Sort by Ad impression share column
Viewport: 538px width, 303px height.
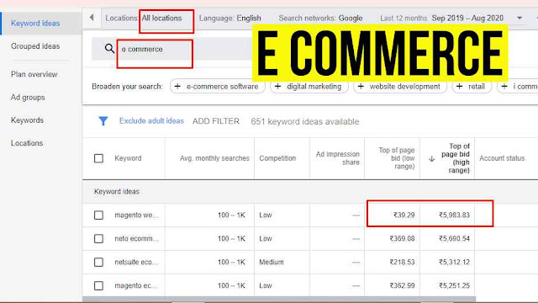pos(338,158)
